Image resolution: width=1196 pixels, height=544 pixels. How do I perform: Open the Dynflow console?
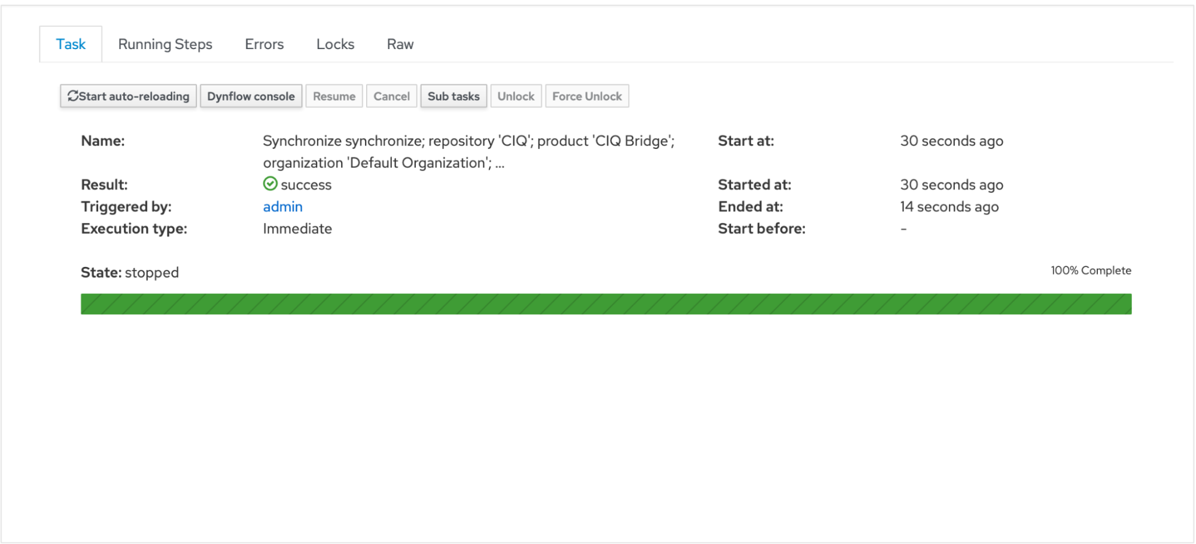(251, 96)
